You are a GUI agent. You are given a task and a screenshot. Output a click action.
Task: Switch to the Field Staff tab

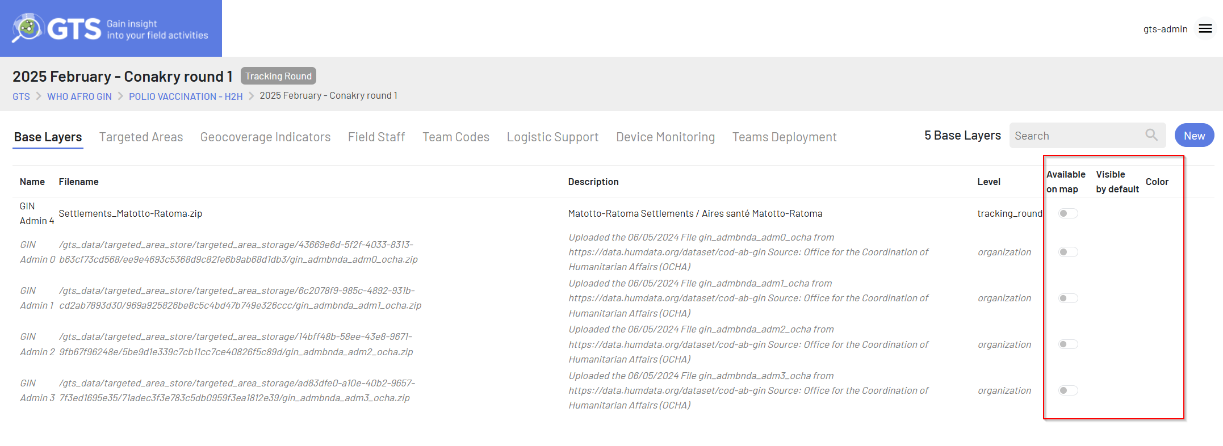[376, 137]
